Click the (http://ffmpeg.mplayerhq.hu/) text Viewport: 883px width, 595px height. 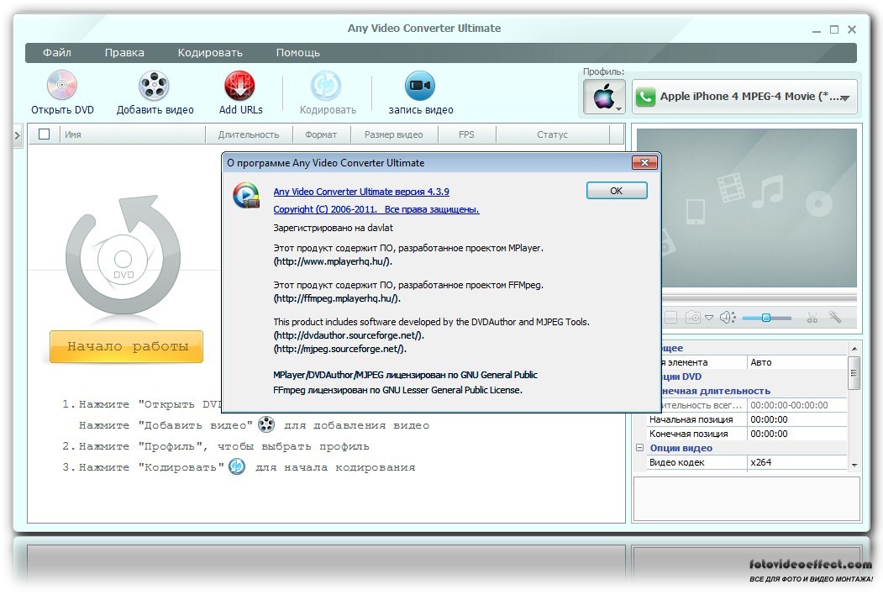[x=337, y=298]
